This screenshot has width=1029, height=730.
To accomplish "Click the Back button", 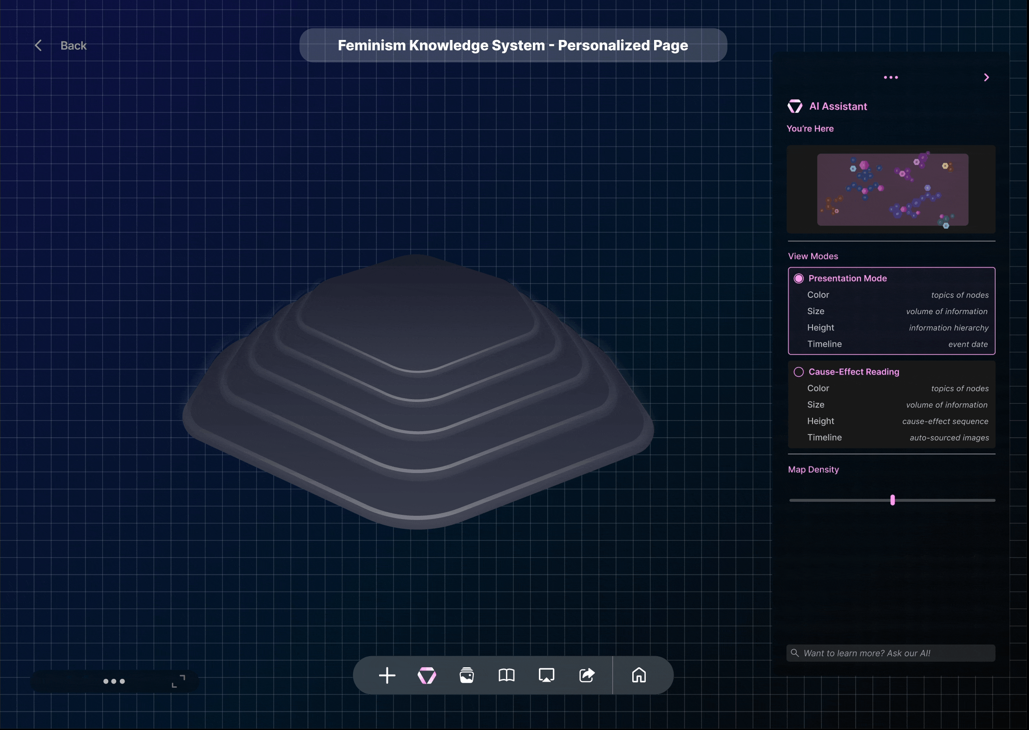I will tap(61, 45).
